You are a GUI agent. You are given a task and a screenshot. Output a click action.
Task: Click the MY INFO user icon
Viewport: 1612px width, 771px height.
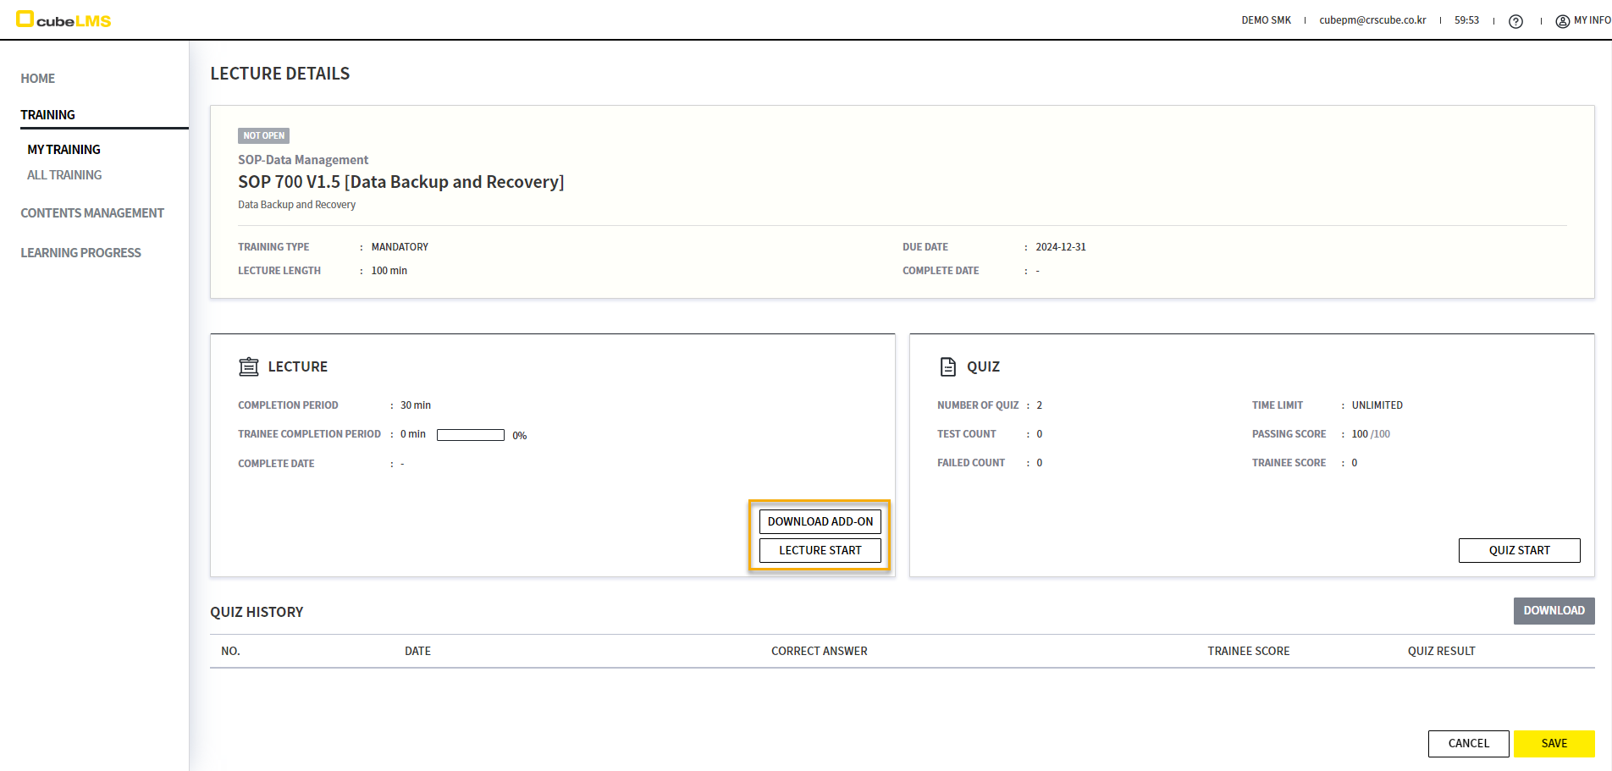point(1562,21)
